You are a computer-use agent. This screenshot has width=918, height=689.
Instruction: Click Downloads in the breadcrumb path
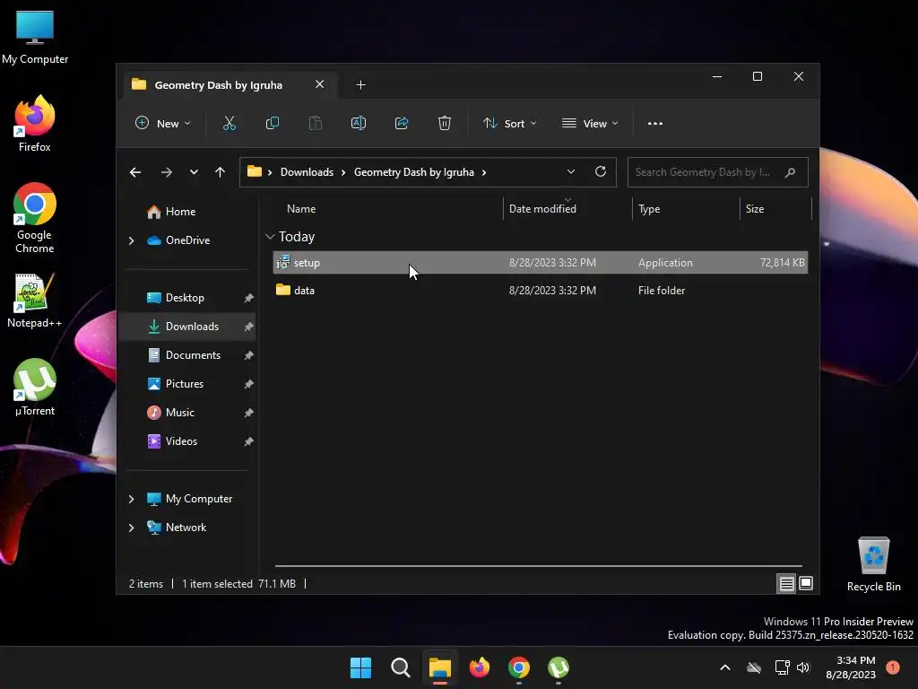click(307, 172)
